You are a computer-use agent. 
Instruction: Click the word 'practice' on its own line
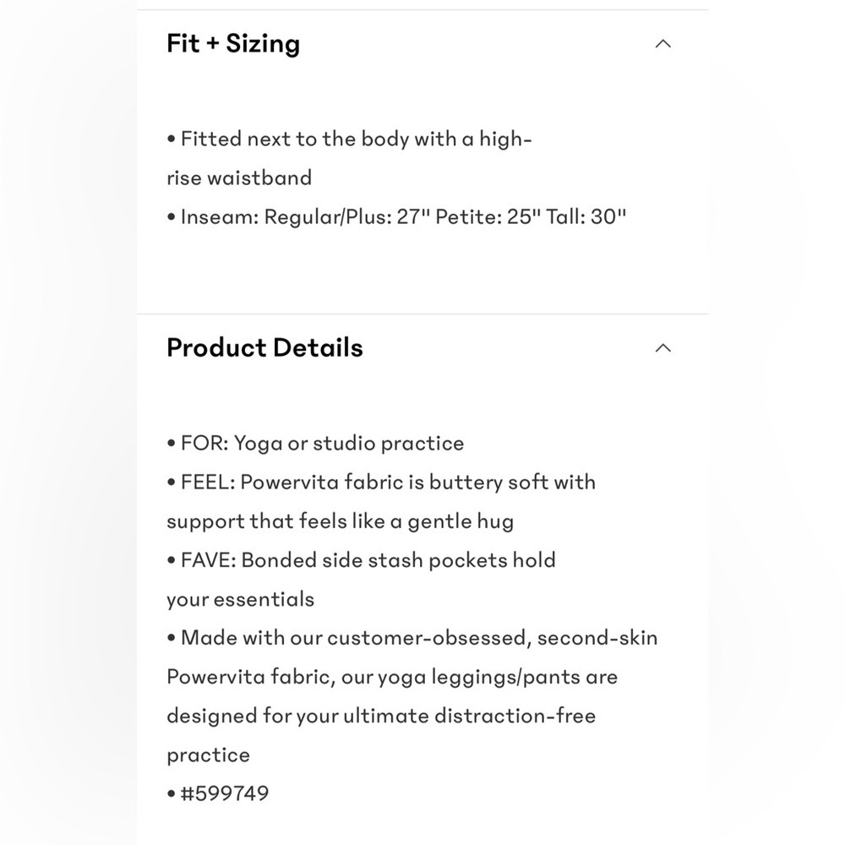(x=208, y=755)
